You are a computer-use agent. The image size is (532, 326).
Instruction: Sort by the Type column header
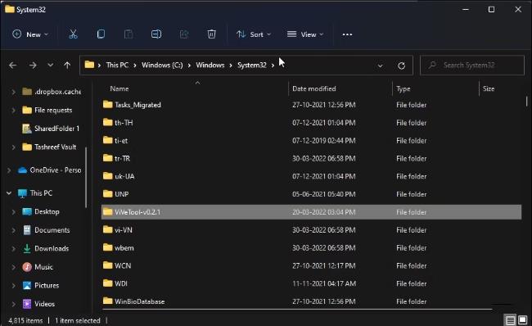[x=403, y=88]
